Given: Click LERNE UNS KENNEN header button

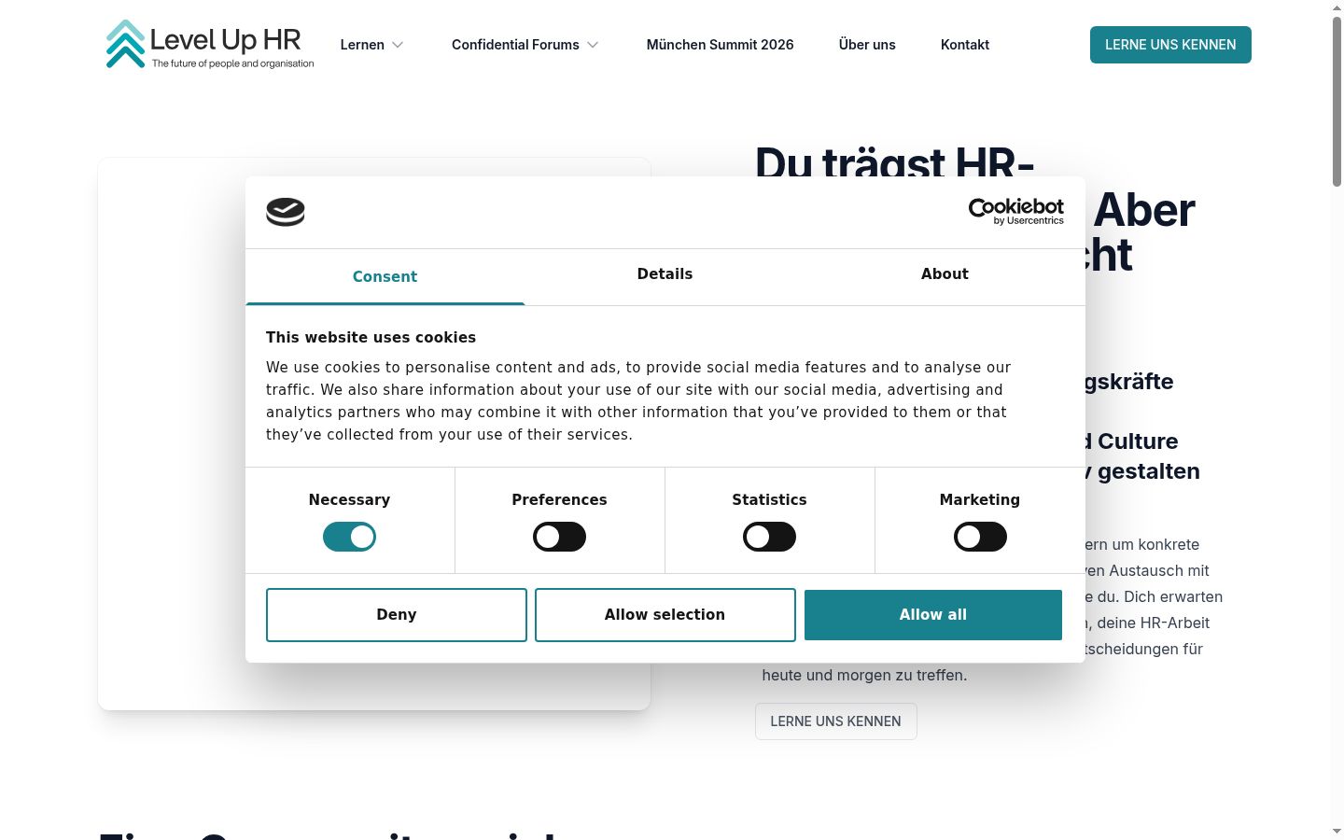Looking at the screenshot, I should tap(1170, 45).
